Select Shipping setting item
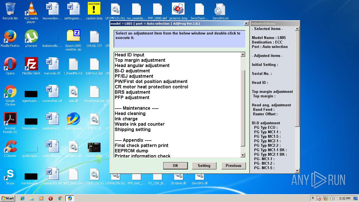Image resolution: width=359 pixels, height=202 pixels. tap(133, 129)
